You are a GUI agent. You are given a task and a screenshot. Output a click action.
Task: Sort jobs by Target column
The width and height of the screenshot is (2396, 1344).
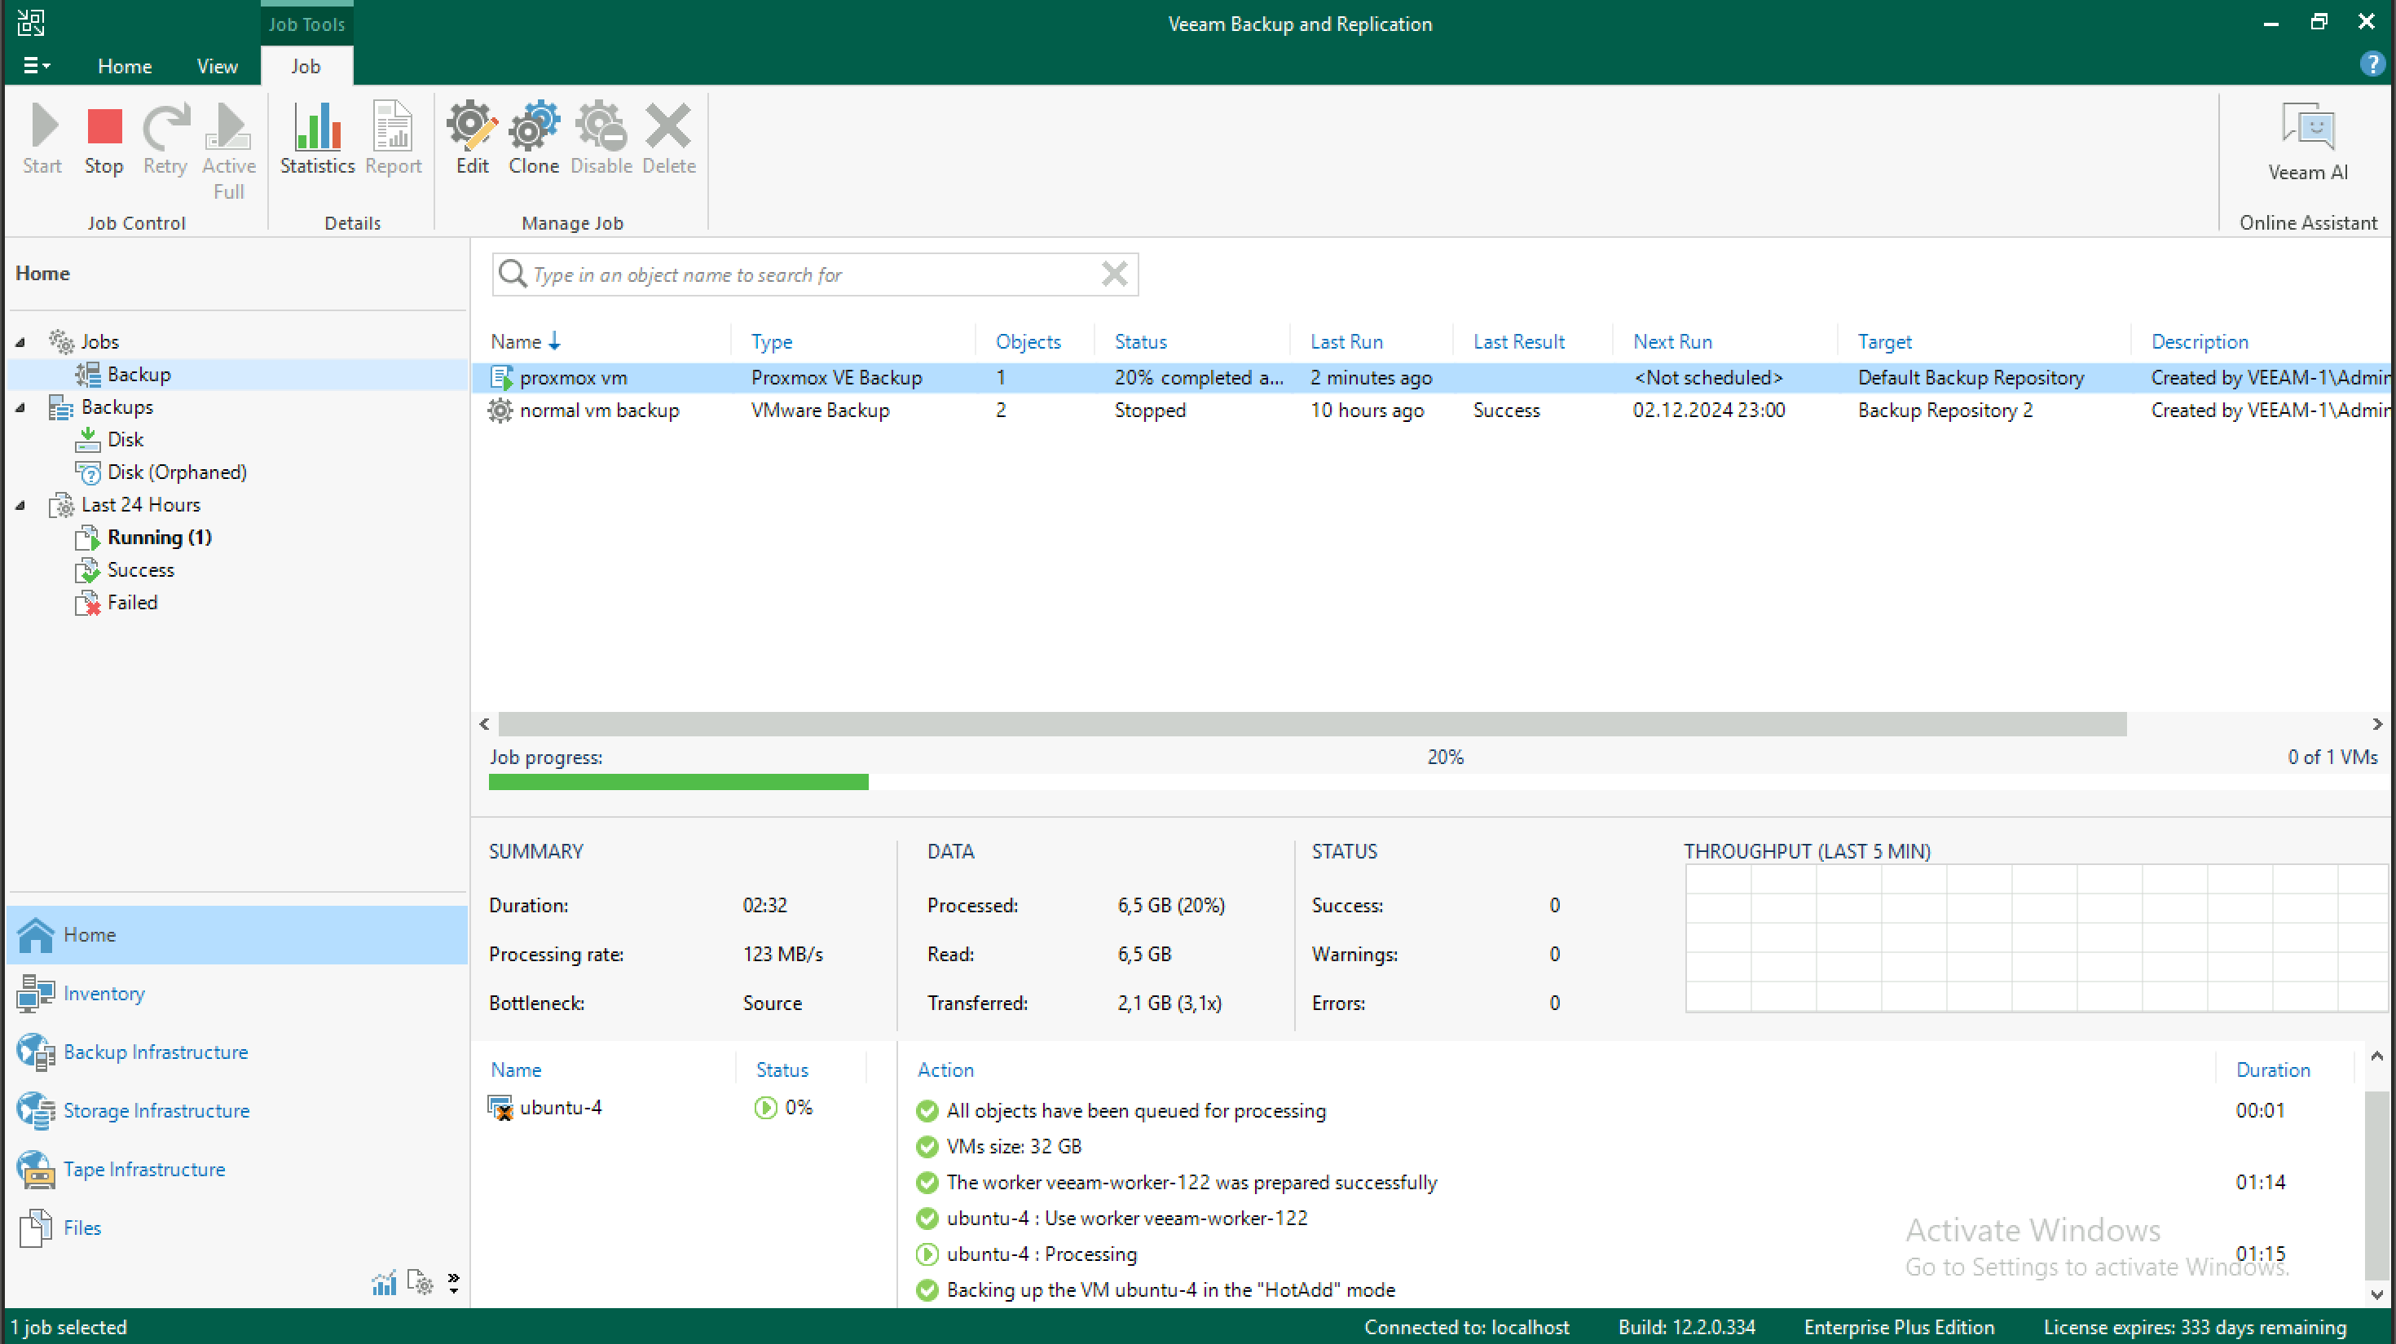click(1884, 342)
